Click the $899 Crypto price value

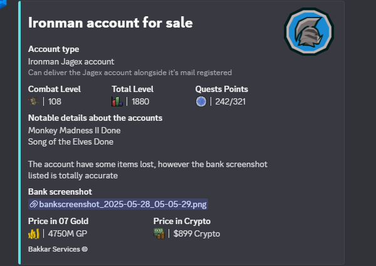(197, 233)
